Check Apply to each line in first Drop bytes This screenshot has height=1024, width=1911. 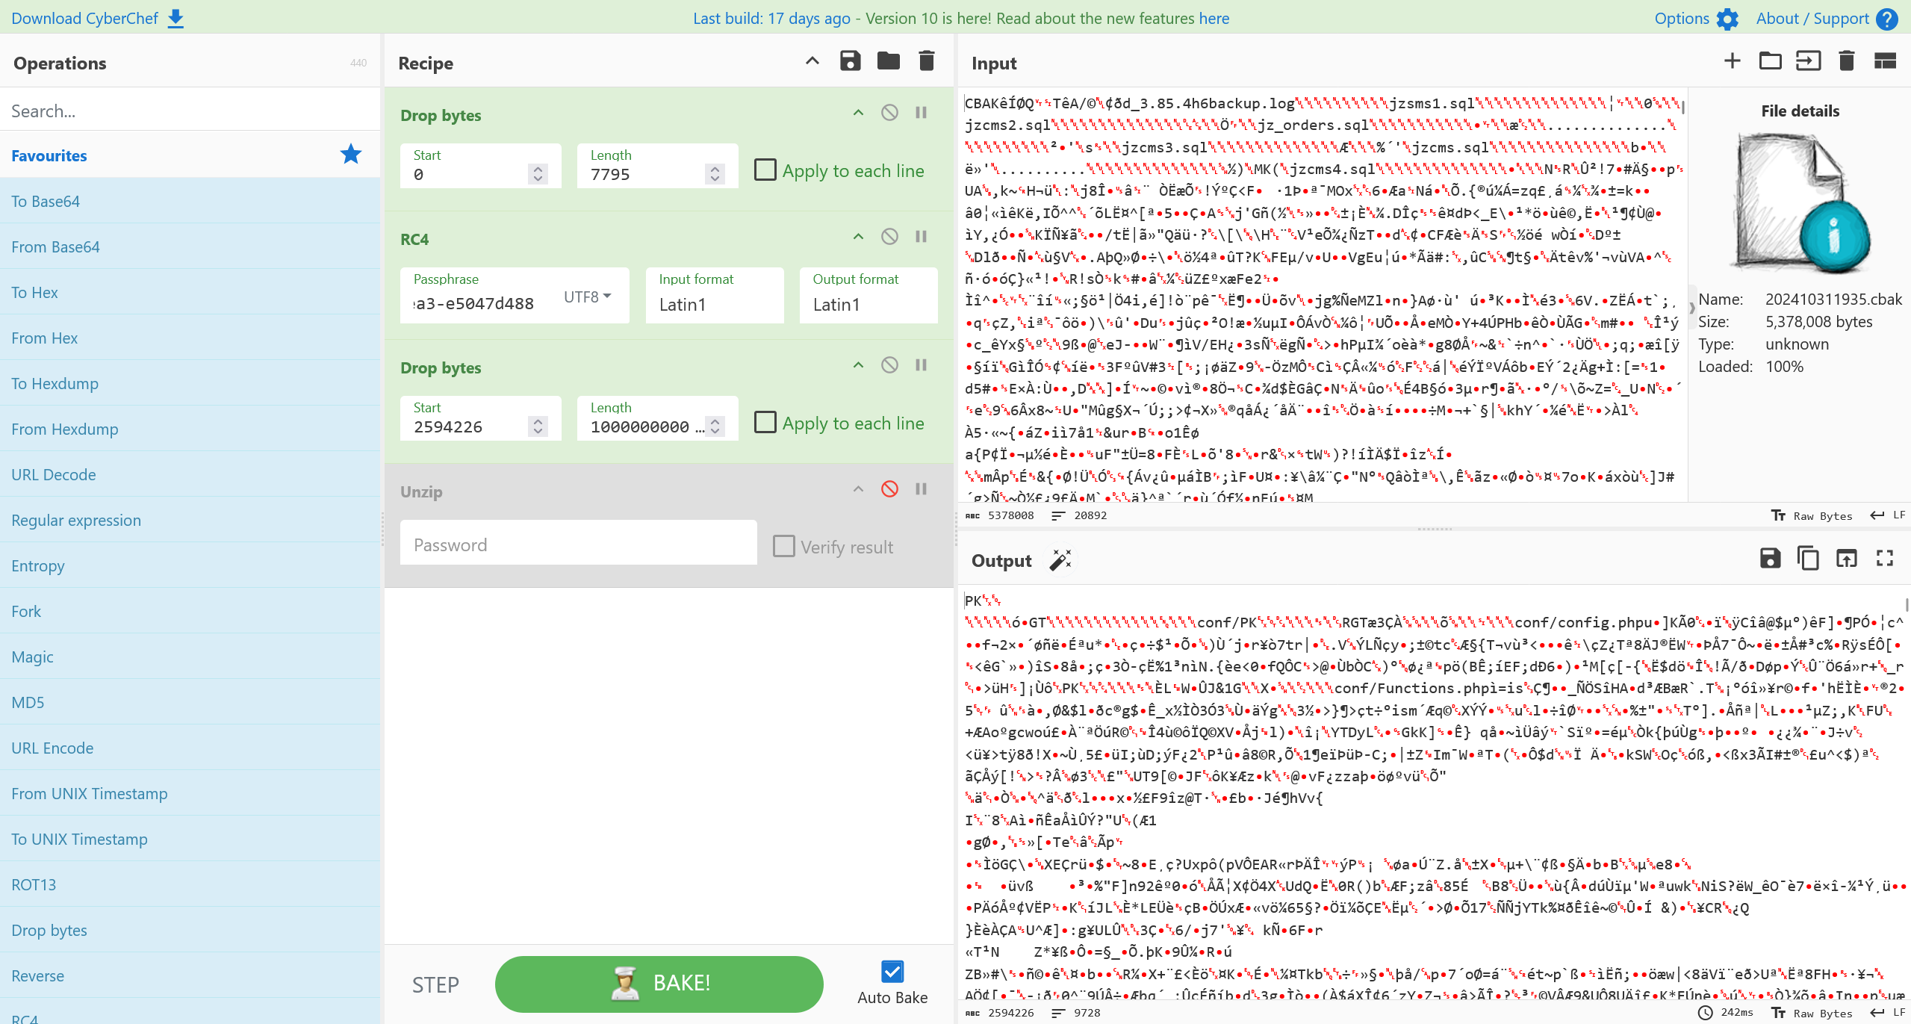(765, 170)
